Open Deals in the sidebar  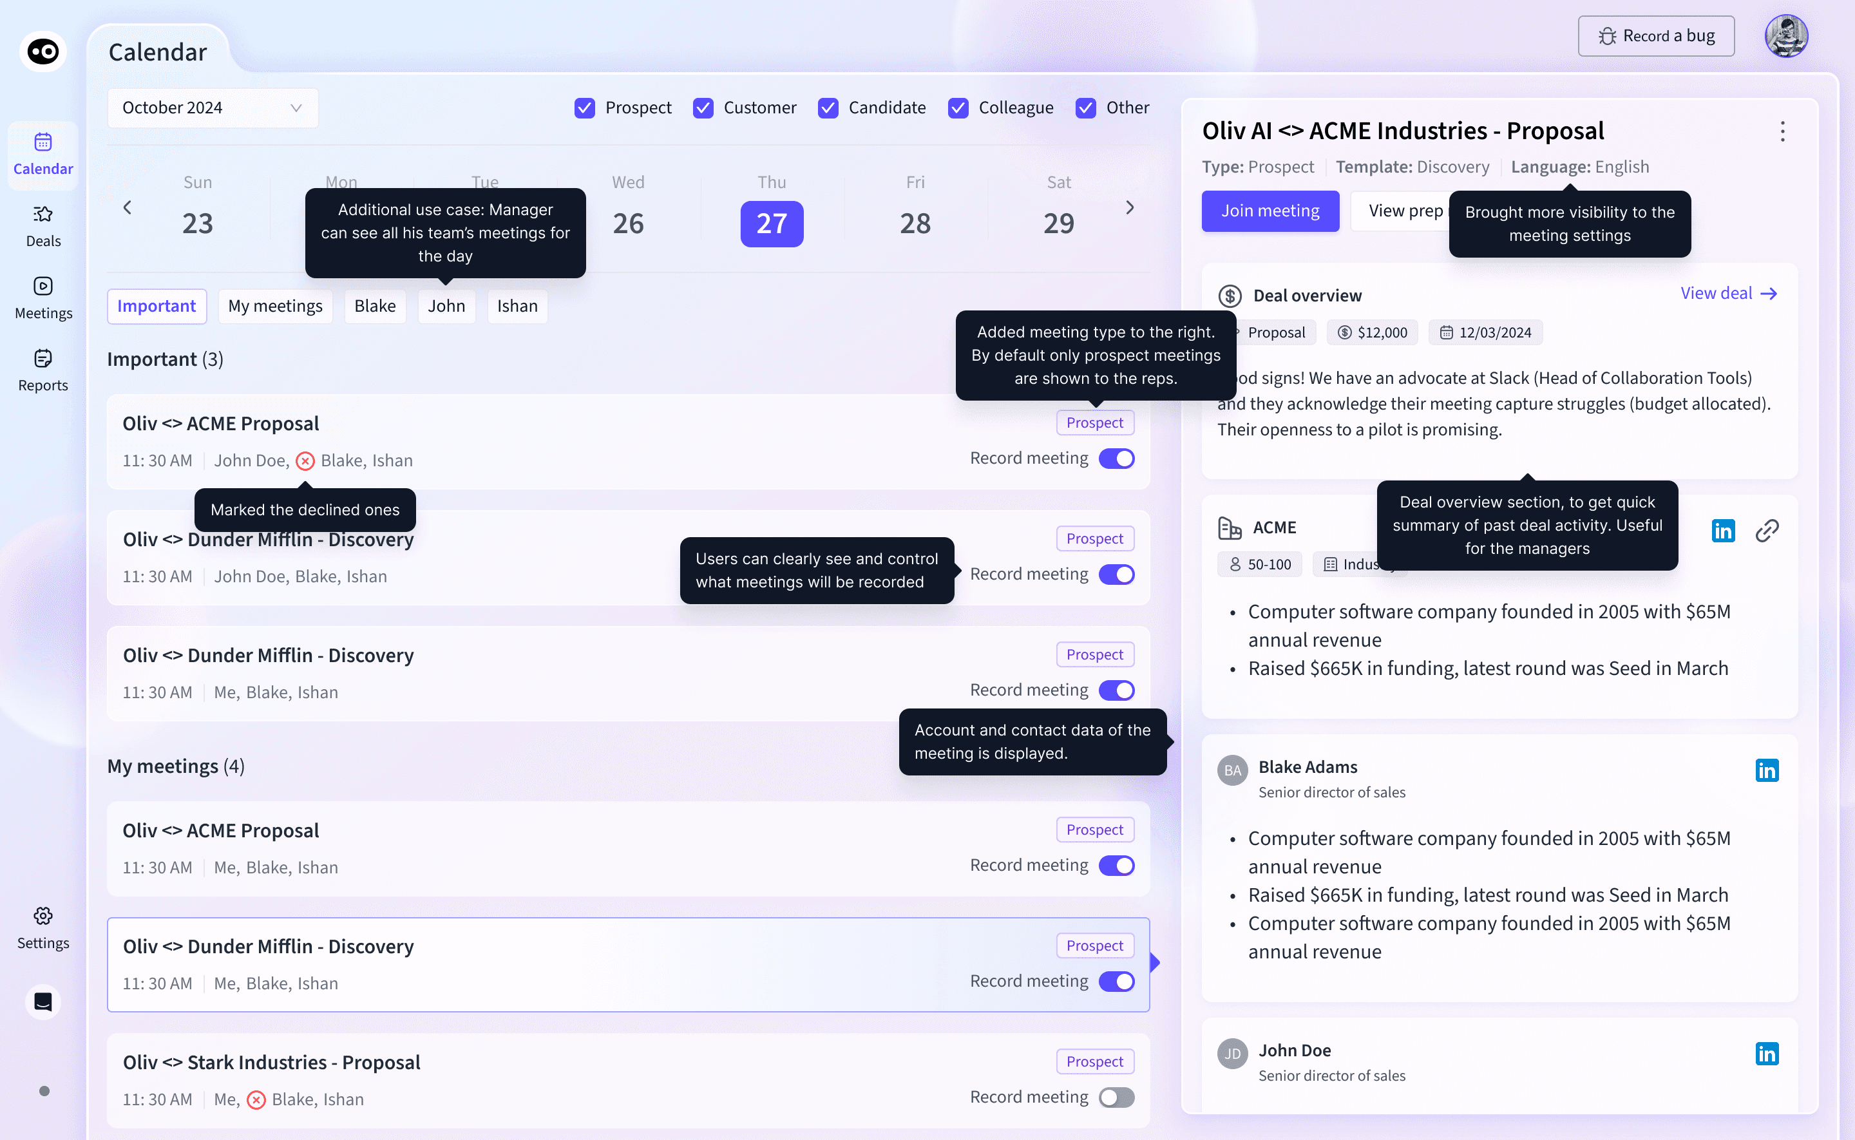pyautogui.click(x=43, y=225)
